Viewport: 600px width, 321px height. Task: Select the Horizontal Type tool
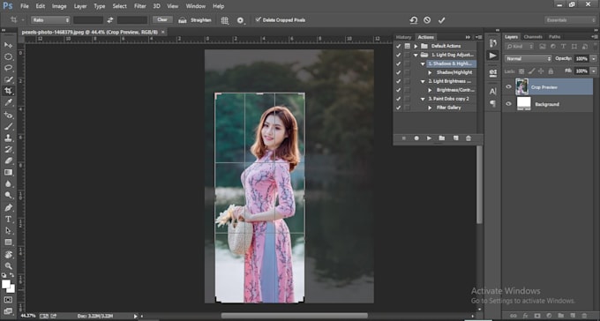click(8, 220)
